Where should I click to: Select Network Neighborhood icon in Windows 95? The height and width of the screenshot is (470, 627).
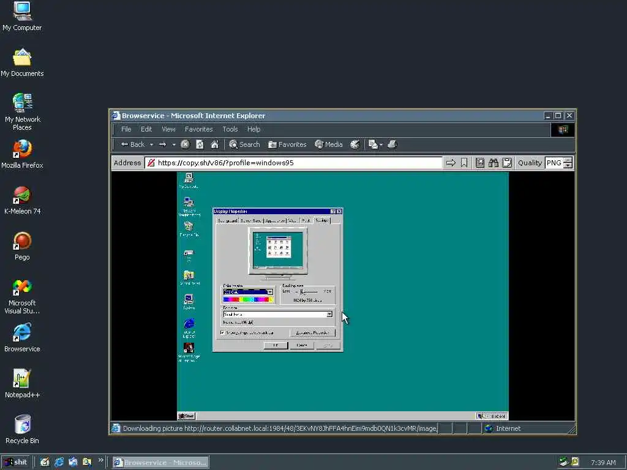point(189,206)
